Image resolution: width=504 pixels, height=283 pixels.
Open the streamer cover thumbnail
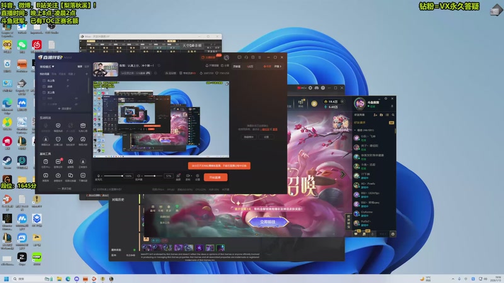coord(105,69)
